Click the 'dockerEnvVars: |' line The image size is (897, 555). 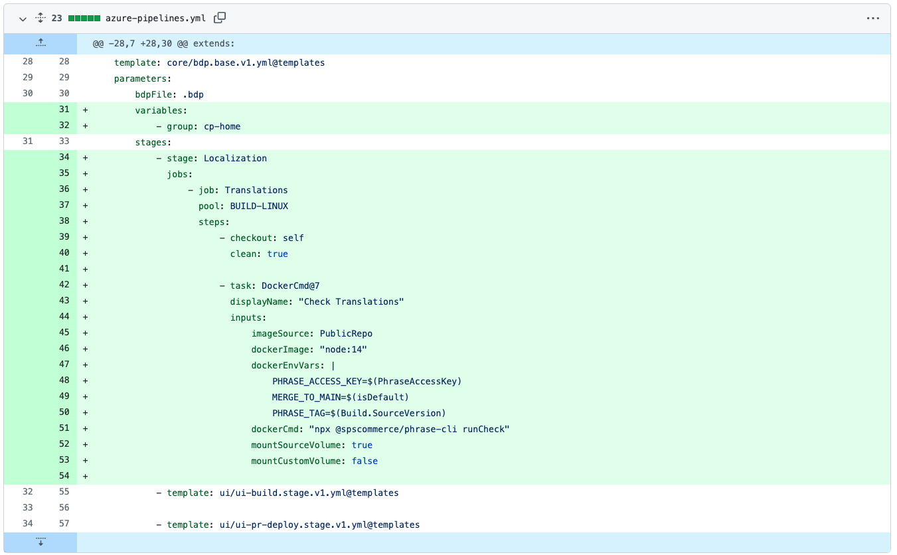point(293,365)
